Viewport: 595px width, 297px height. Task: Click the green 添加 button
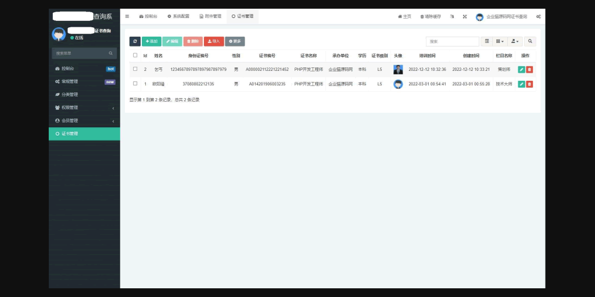click(151, 41)
